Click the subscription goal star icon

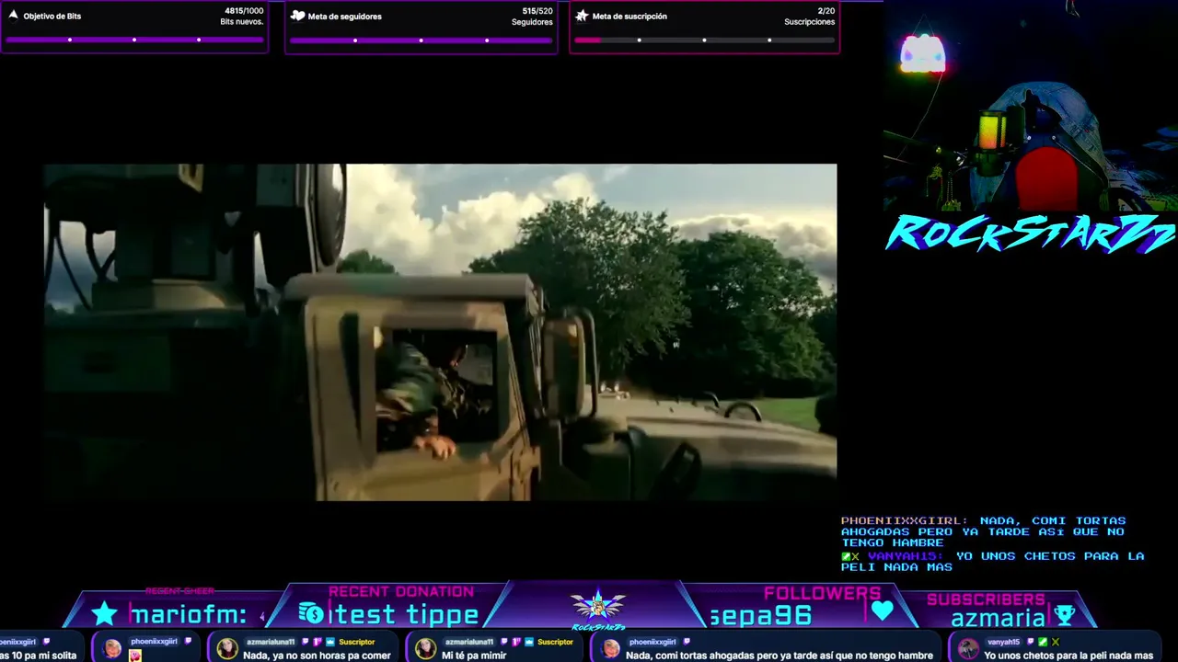click(x=582, y=16)
